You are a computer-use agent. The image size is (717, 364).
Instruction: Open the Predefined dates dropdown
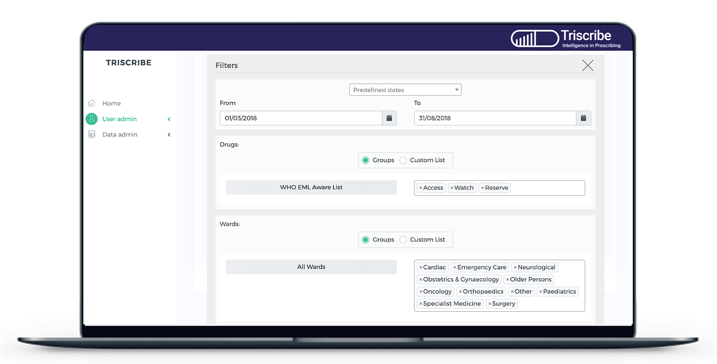[405, 90]
